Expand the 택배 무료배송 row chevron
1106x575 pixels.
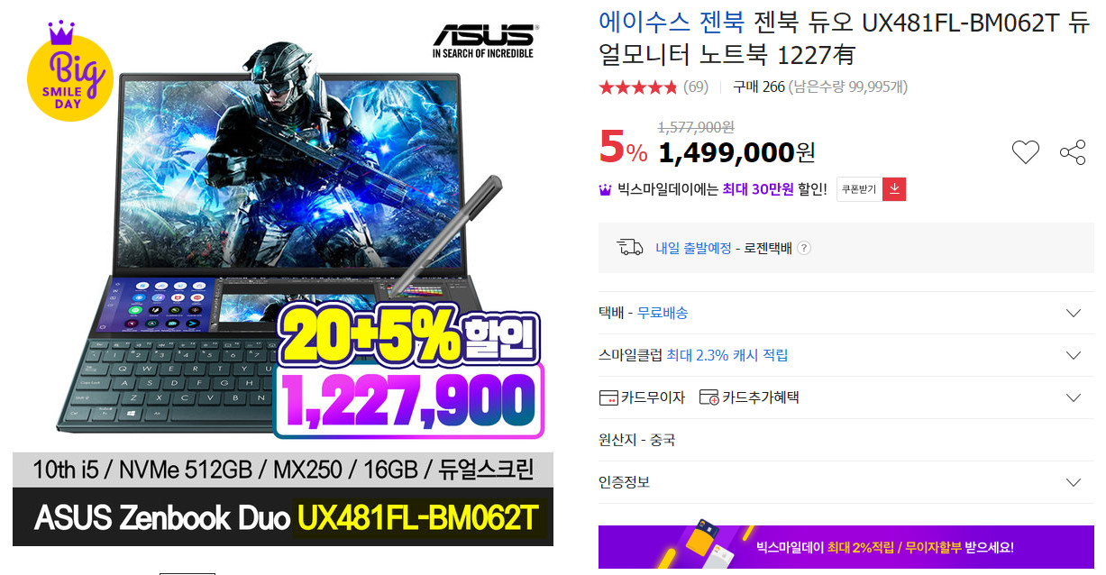pos(1073,313)
